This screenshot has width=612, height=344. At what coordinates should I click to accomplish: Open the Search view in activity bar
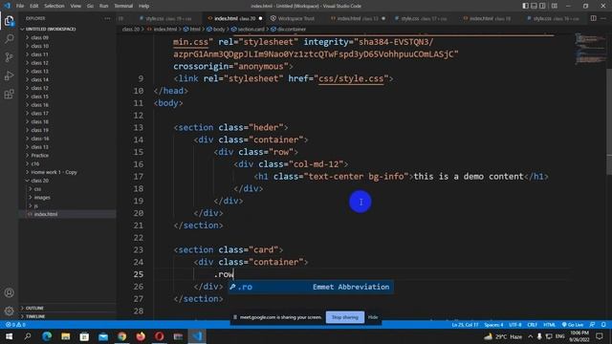[9, 38]
